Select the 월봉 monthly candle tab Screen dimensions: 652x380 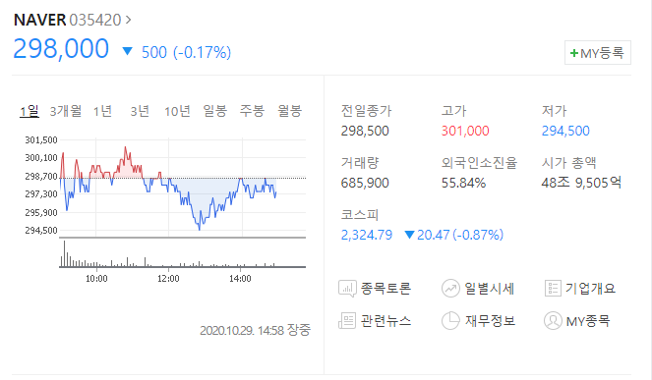click(289, 111)
